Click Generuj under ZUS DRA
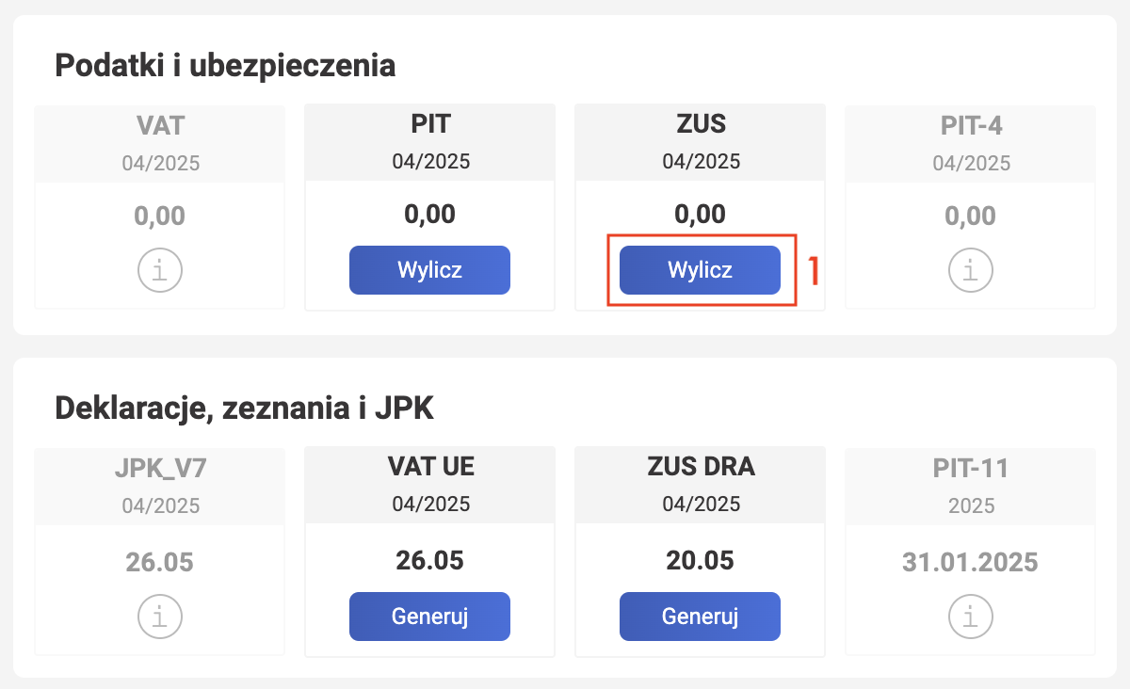This screenshot has width=1130, height=689. (x=700, y=617)
